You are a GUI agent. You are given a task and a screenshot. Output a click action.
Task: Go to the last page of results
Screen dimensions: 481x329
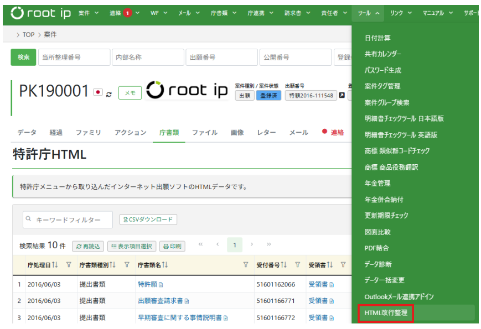[x=269, y=244]
